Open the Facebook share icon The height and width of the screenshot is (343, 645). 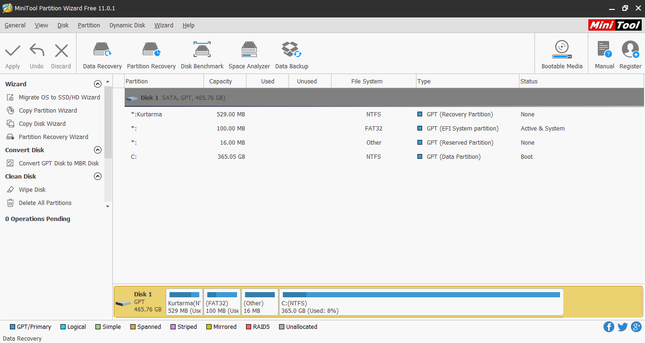pyautogui.click(x=609, y=327)
